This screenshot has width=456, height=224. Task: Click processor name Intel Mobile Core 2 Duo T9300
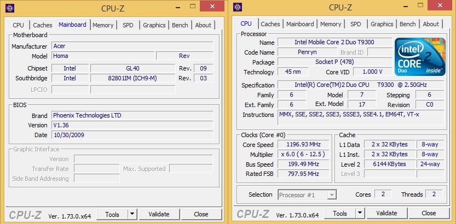[334, 42]
